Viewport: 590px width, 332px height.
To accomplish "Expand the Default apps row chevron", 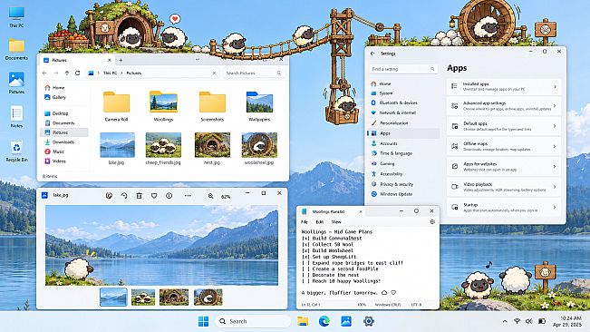I will [555, 126].
